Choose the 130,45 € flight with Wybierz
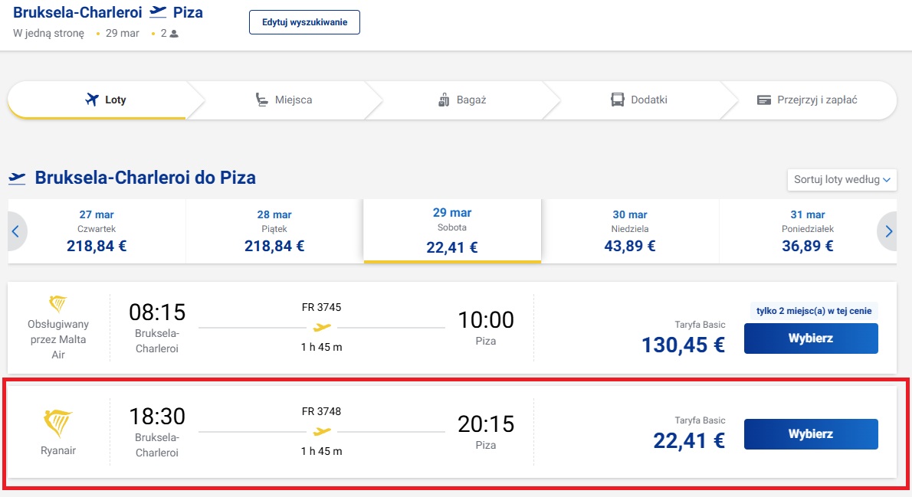Image resolution: width=912 pixels, height=497 pixels. pos(811,338)
